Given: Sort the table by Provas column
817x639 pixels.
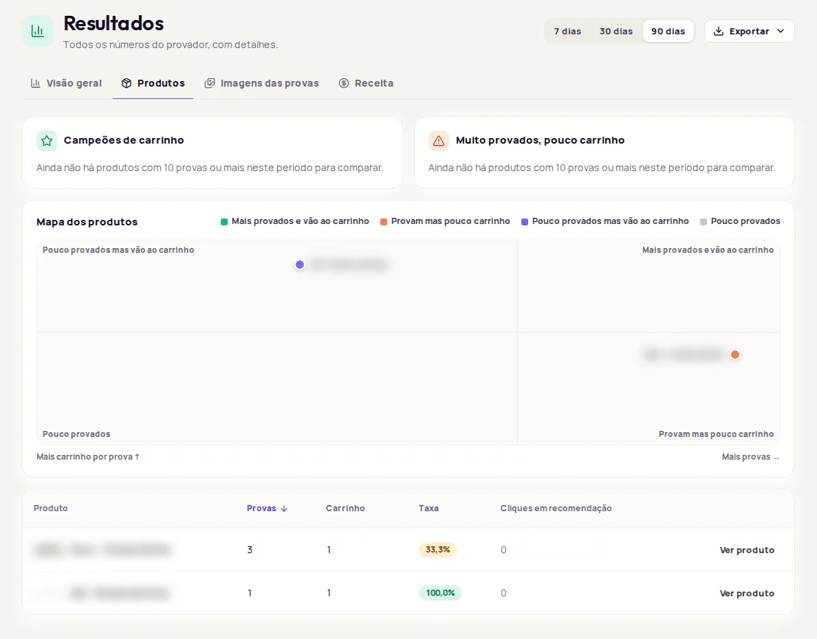Looking at the screenshot, I should (267, 508).
